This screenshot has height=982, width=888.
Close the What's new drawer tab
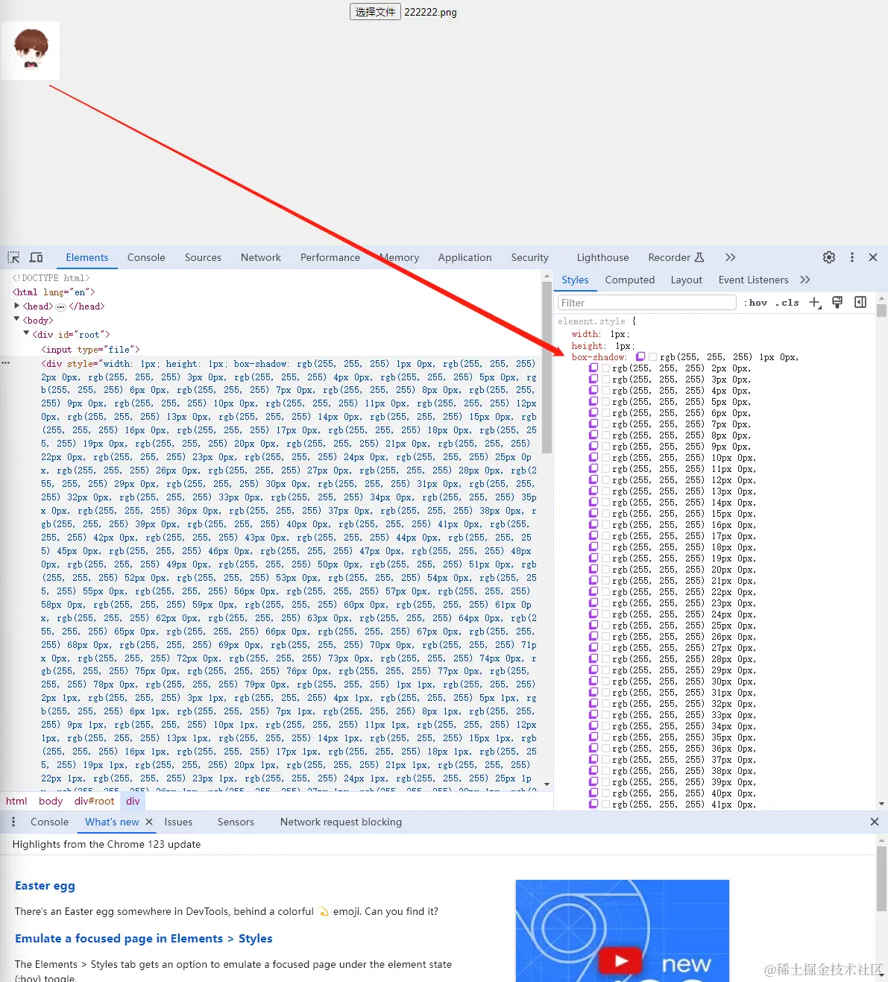[x=149, y=822]
